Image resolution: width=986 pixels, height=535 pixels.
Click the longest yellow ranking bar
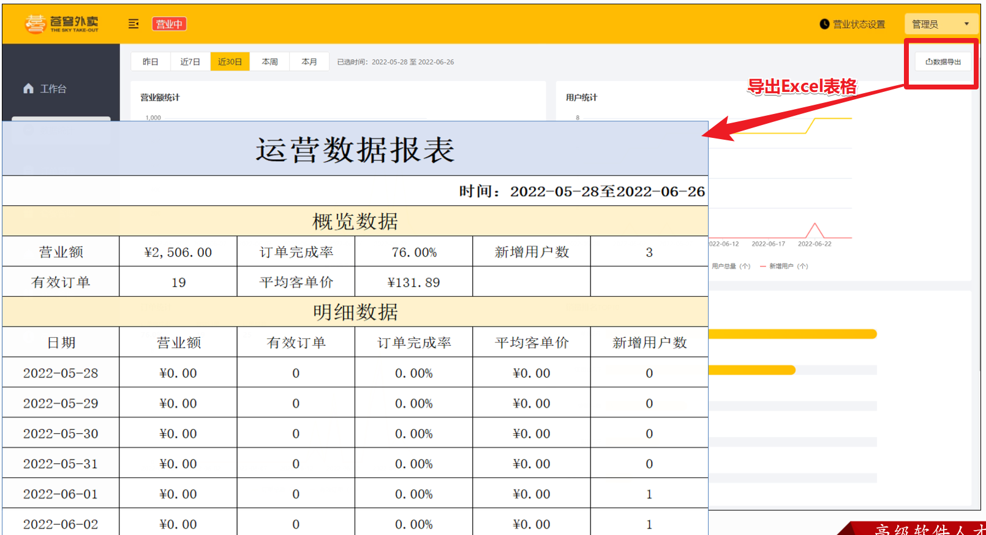792,334
